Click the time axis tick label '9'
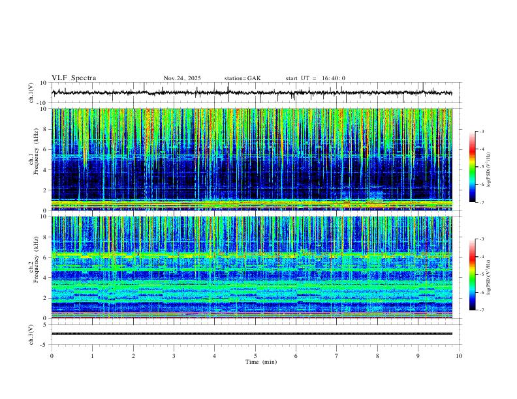The image size is (517, 399). coord(418,356)
